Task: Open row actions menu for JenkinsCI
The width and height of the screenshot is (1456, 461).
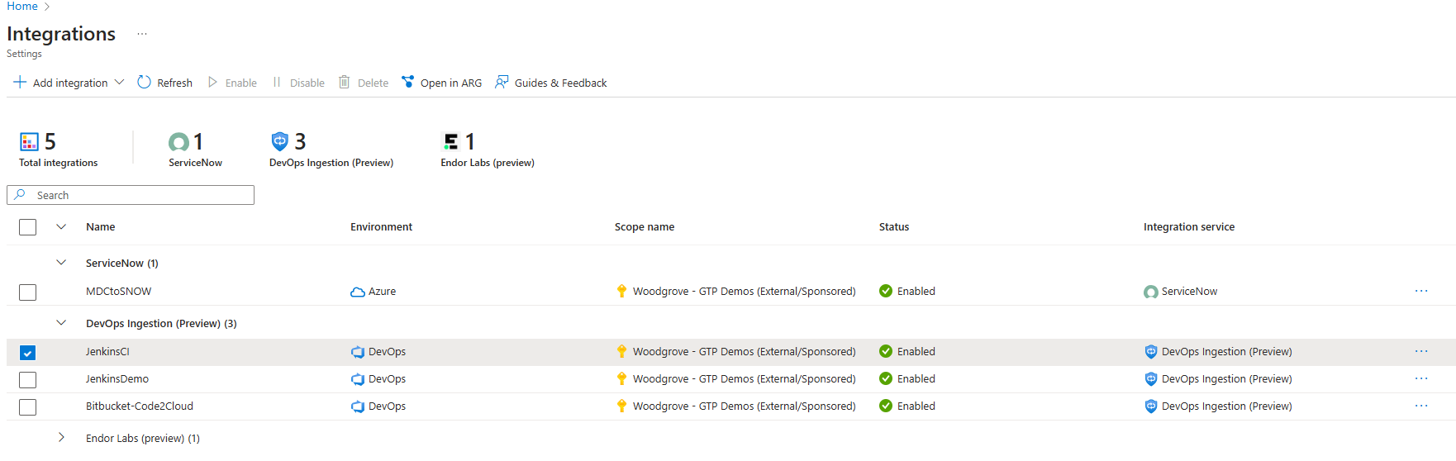Action: (1421, 351)
